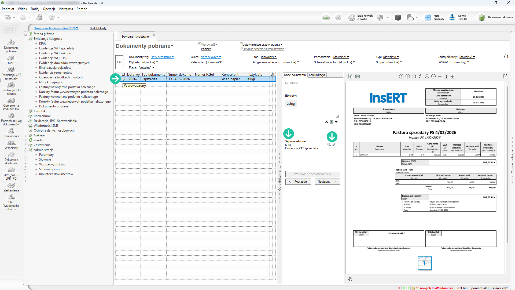Screen dimensions: 515x290
Task: Open Moje produkty in toolbar
Action: (x=435, y=18)
